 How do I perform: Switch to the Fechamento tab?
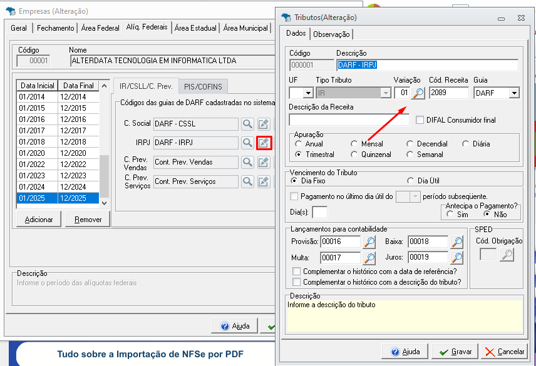(55, 28)
